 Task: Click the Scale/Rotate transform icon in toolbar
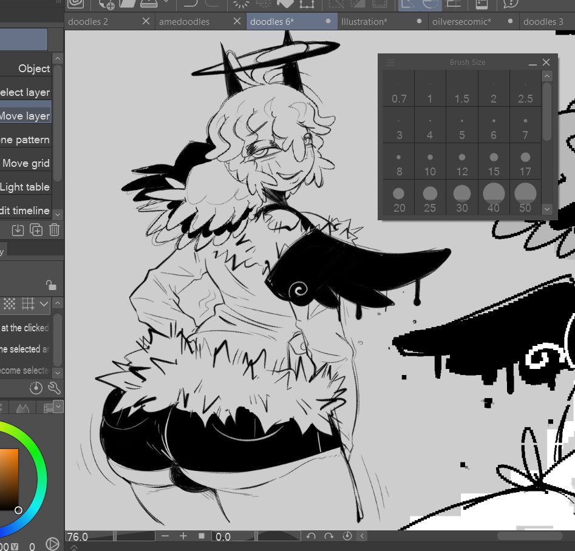point(307,4)
